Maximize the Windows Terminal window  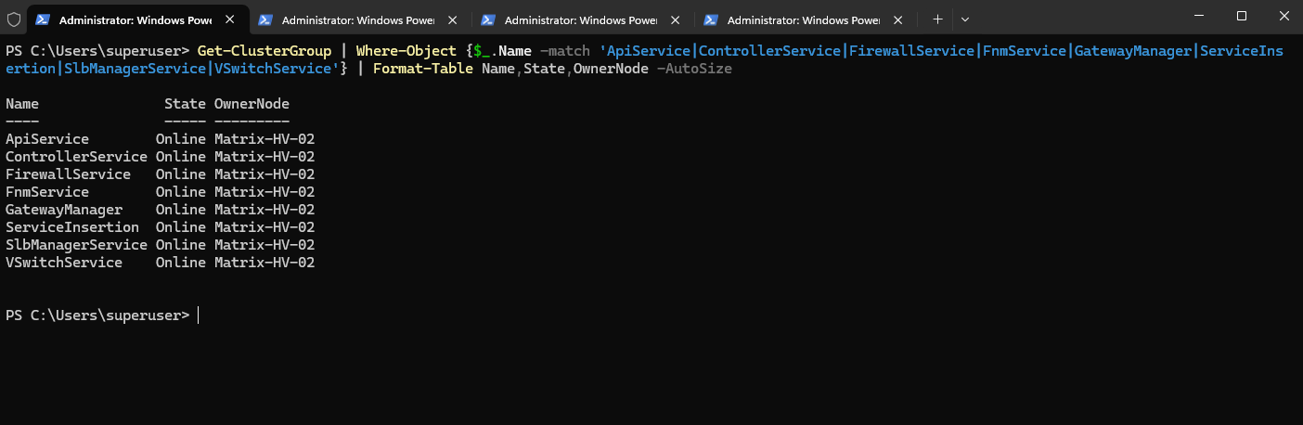1241,17
